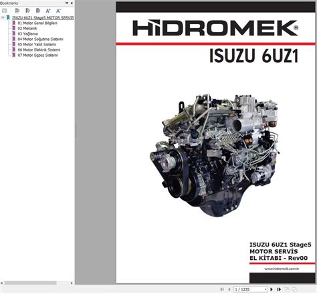This screenshot has height=294, width=317.
Task: Go to the next page
Action: coord(272,289)
